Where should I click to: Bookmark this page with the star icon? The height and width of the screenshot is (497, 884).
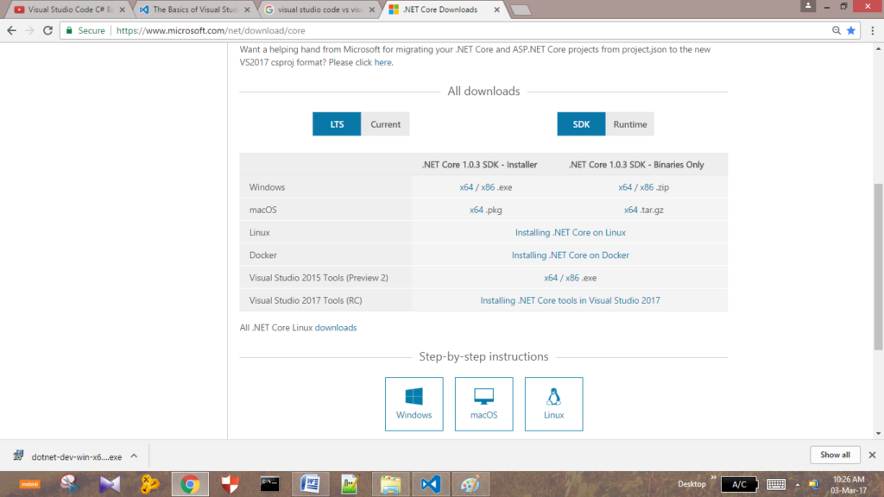(851, 30)
